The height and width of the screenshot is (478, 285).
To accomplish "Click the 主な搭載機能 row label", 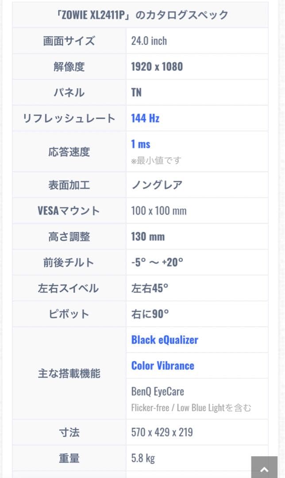I will [x=69, y=373].
